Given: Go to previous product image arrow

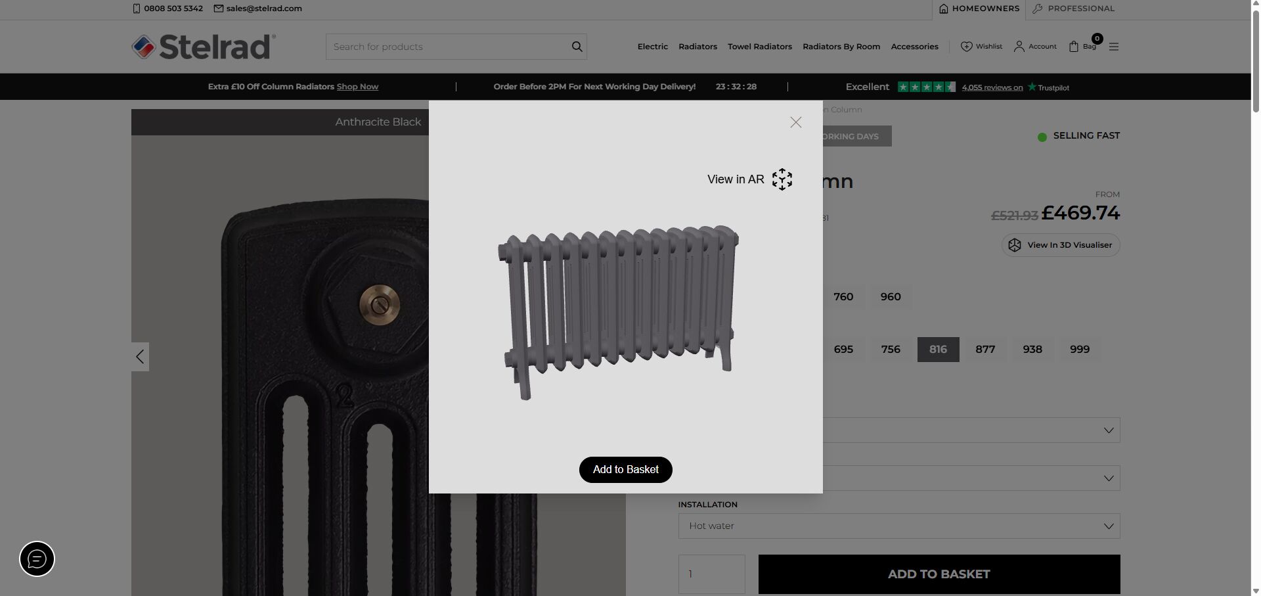Looking at the screenshot, I should pyautogui.click(x=140, y=357).
